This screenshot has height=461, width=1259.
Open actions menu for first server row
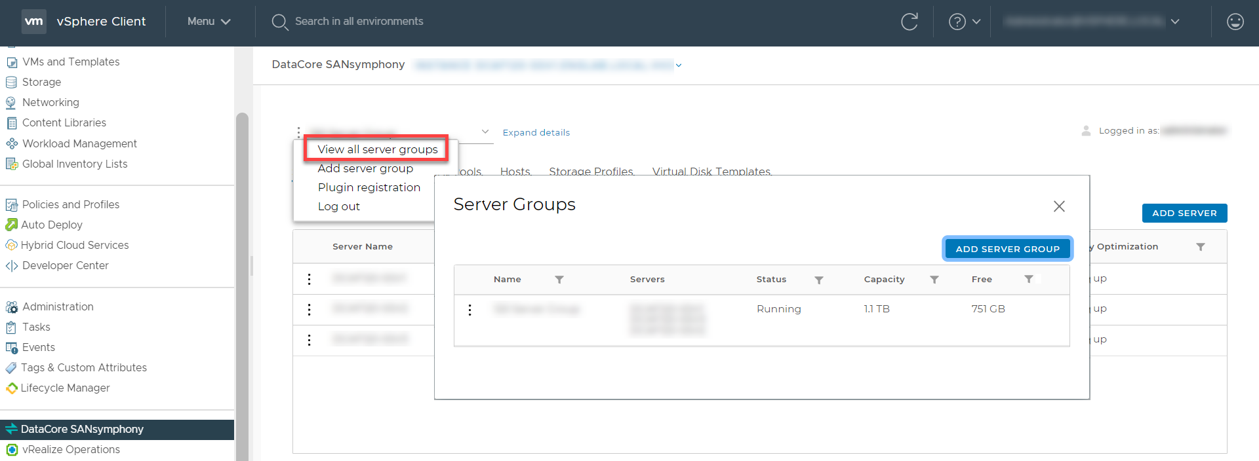310,279
